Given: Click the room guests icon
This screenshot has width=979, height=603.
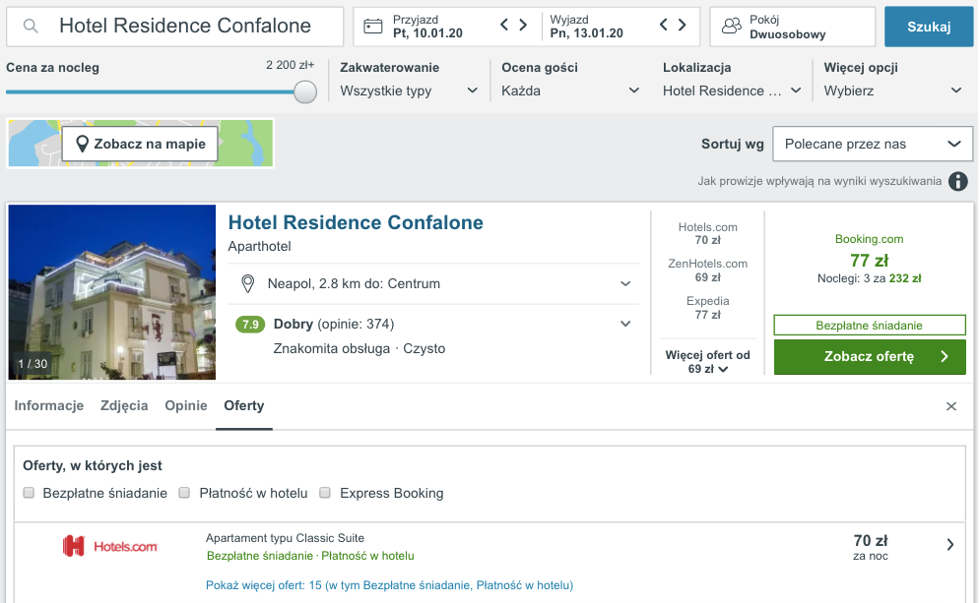Looking at the screenshot, I should pos(731,27).
